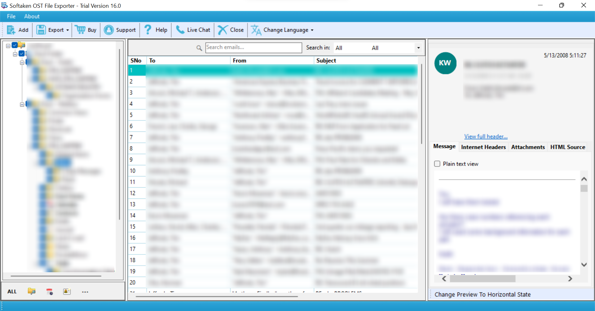Click the Add file icon

point(11,30)
